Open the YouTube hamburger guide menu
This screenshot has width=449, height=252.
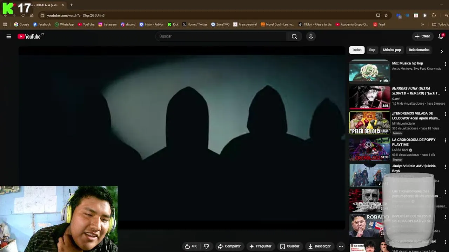[9, 36]
